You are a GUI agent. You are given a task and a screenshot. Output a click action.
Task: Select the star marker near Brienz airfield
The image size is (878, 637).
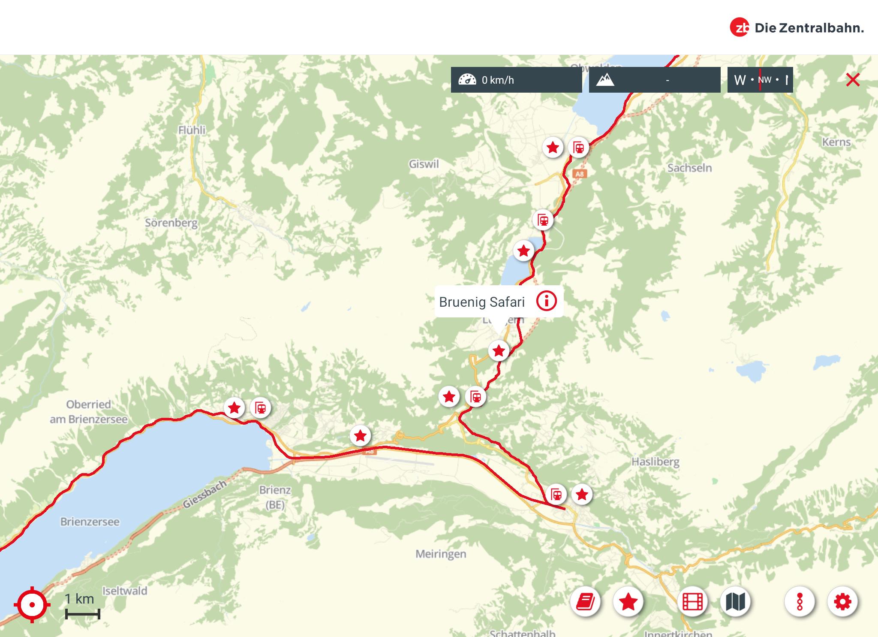coord(360,436)
